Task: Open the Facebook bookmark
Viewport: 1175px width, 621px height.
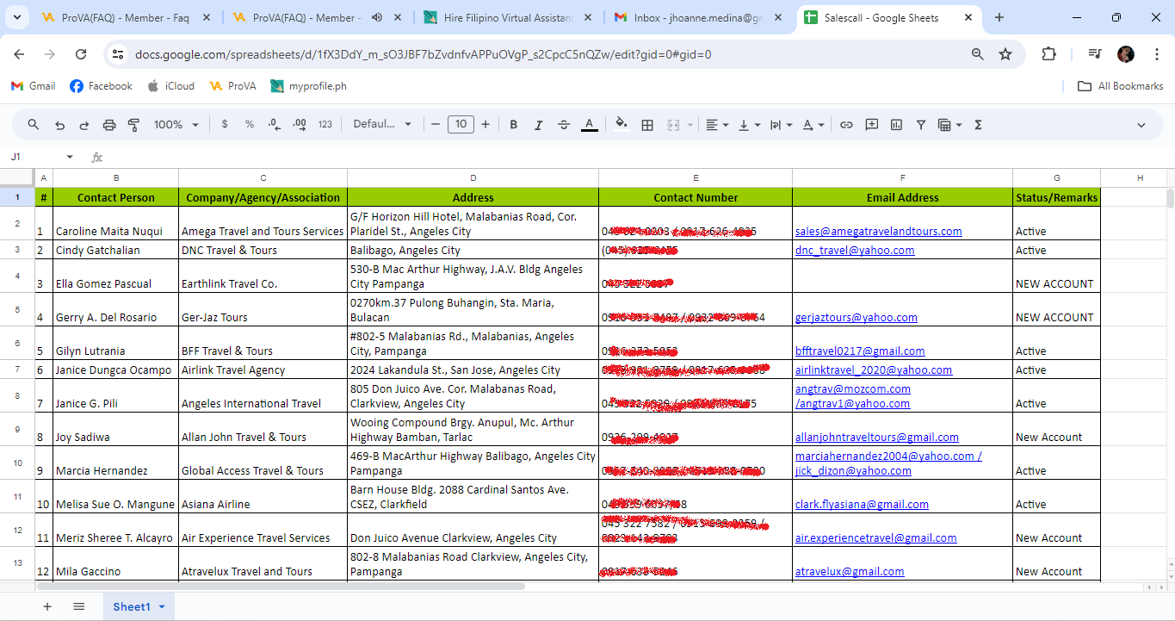Action: (101, 86)
